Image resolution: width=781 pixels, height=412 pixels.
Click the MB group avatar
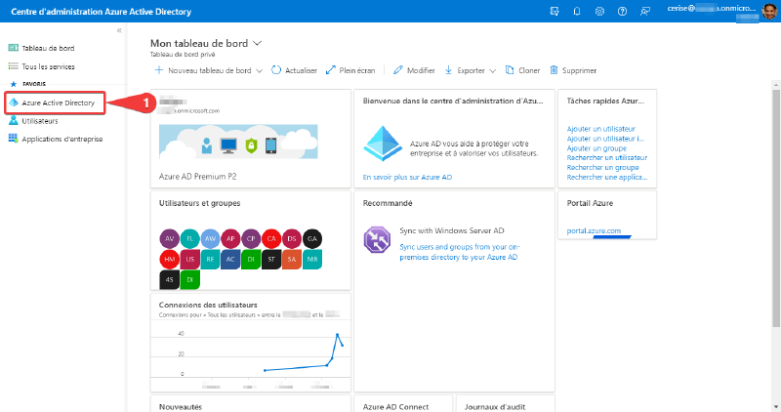(312, 259)
